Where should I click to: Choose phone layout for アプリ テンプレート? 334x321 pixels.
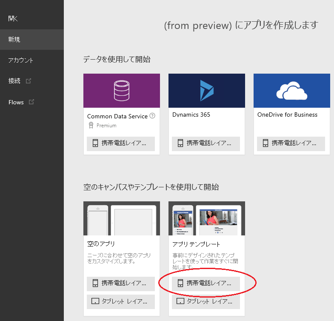point(206,284)
